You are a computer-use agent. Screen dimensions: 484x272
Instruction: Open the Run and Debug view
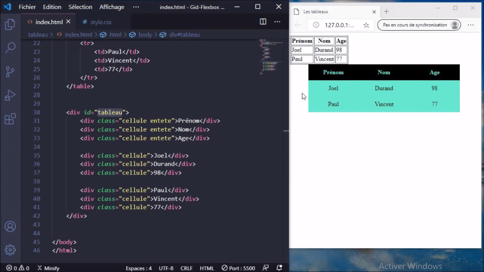(10, 95)
